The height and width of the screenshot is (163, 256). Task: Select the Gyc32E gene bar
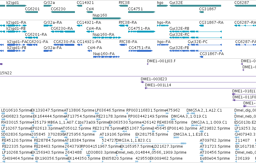[x=195, y=6]
